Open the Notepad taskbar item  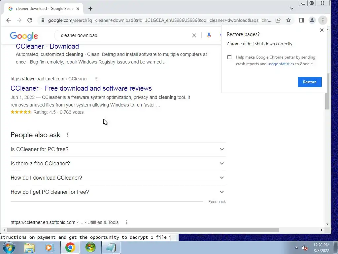coord(111,247)
